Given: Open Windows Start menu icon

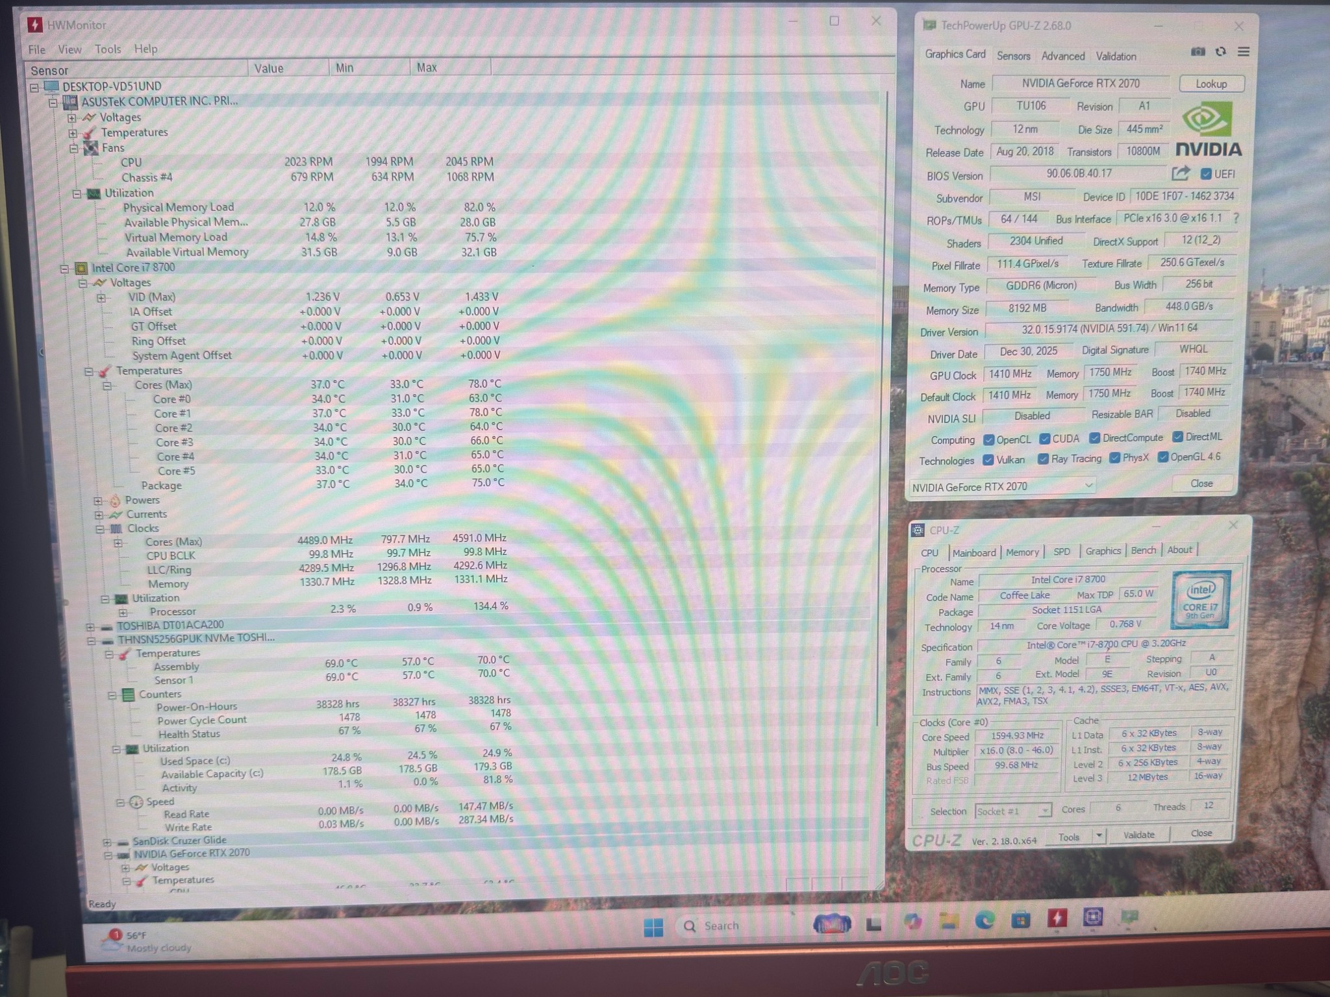Looking at the screenshot, I should (653, 928).
